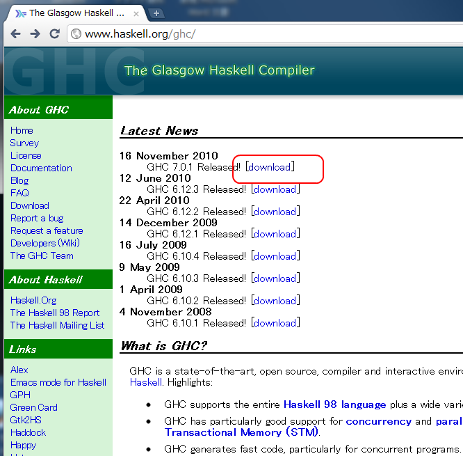The height and width of the screenshot is (456, 463).
Task: Click the browser forward arrow
Action: click(35, 33)
